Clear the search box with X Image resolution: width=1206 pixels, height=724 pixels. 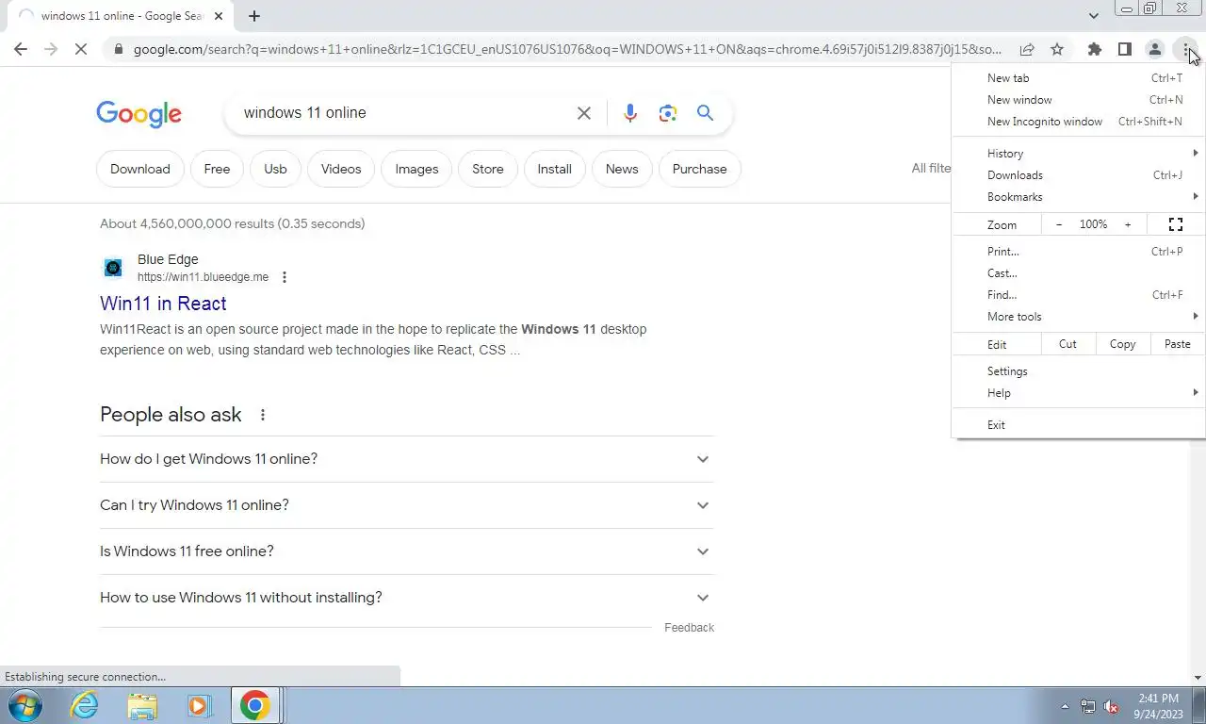[x=584, y=113]
